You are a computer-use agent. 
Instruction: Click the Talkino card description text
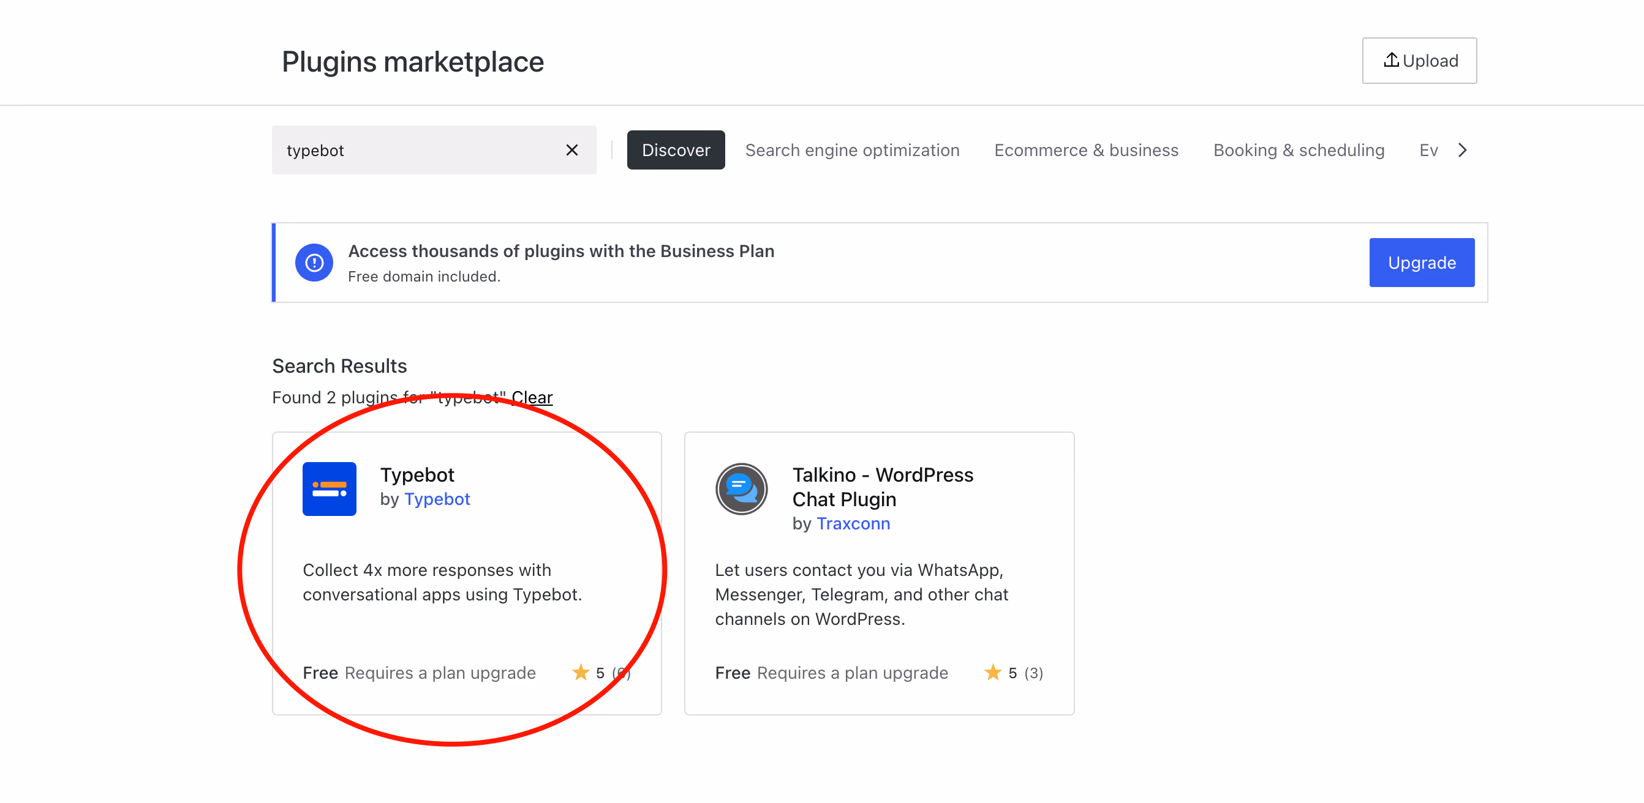tap(861, 594)
